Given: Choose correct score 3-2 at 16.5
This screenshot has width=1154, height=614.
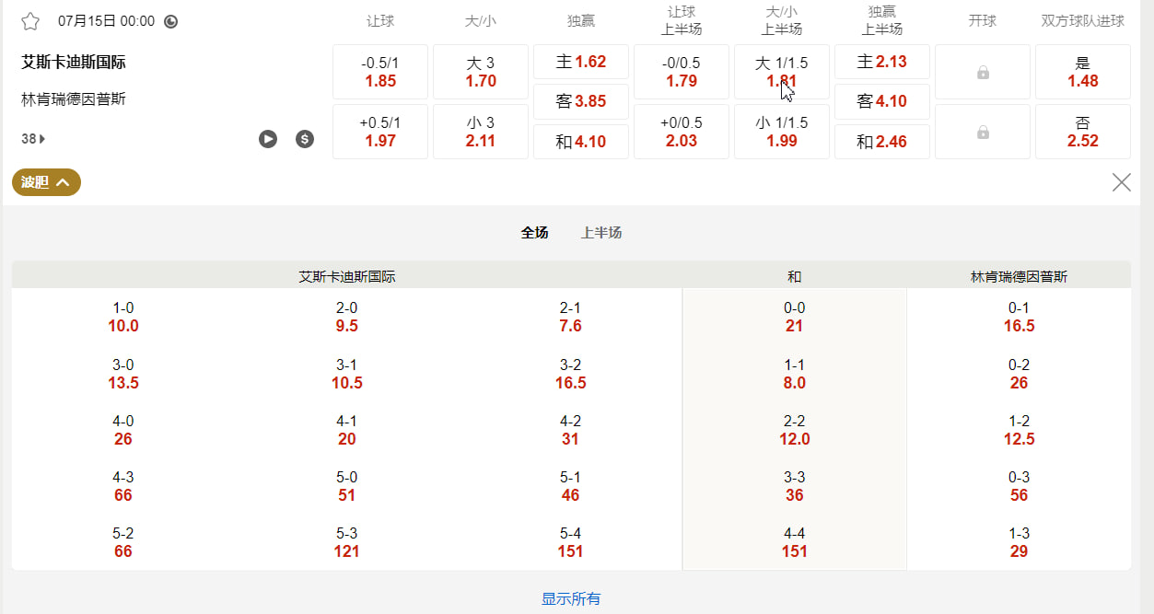Looking at the screenshot, I should tap(571, 374).
